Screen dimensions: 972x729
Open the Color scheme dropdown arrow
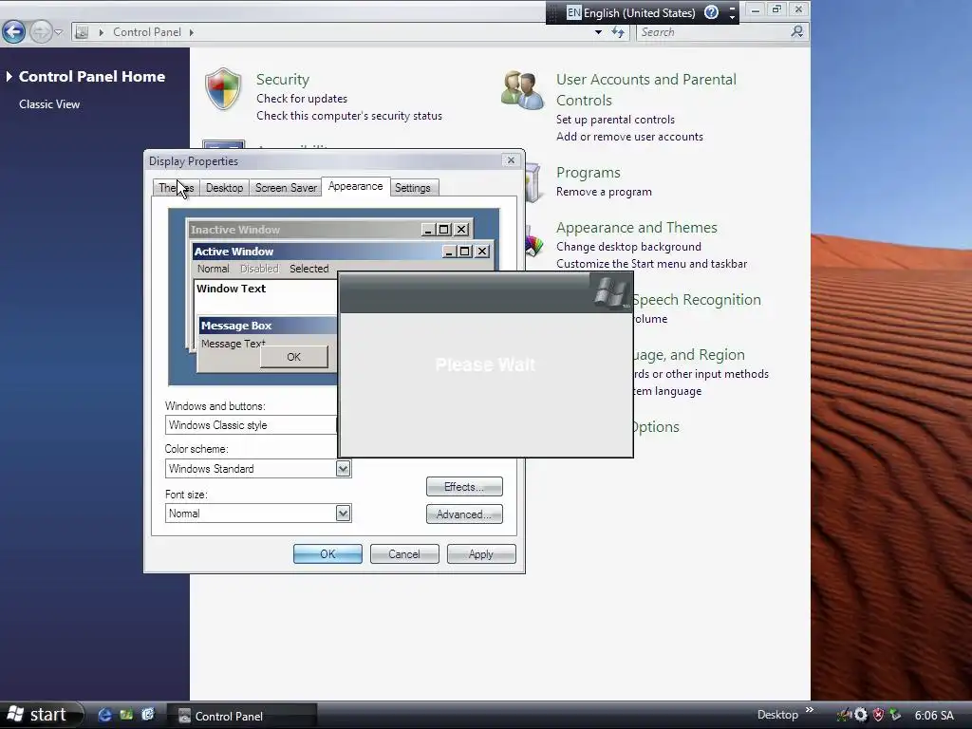click(x=343, y=469)
